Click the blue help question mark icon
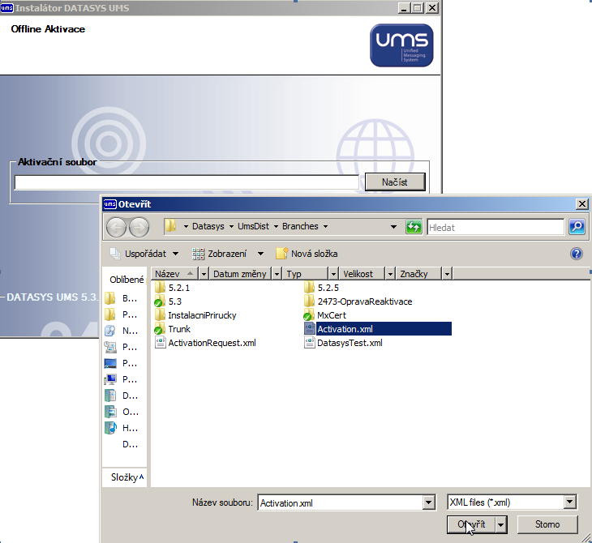The width and height of the screenshot is (592, 543). pos(576,254)
